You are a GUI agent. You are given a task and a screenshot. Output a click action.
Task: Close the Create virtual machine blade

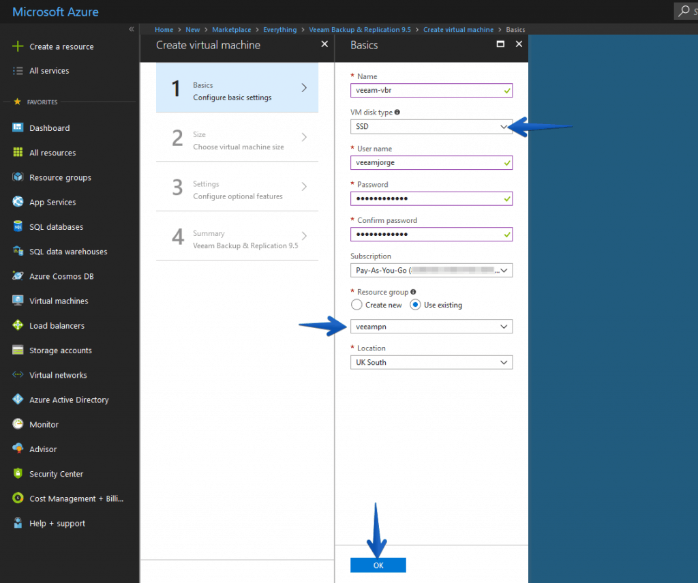coord(324,44)
